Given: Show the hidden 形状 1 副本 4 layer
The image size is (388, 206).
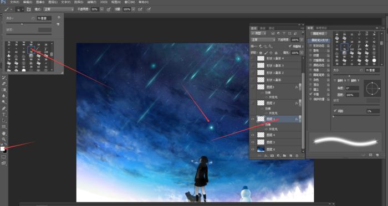Looking at the screenshot, I should tap(253, 58).
